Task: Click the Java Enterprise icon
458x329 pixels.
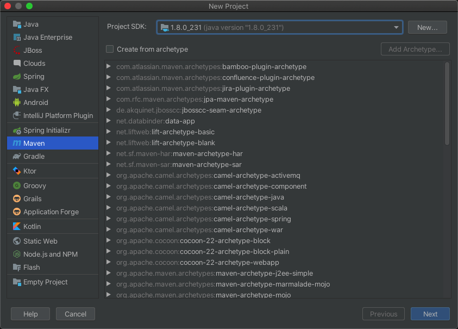Action: pos(17,38)
